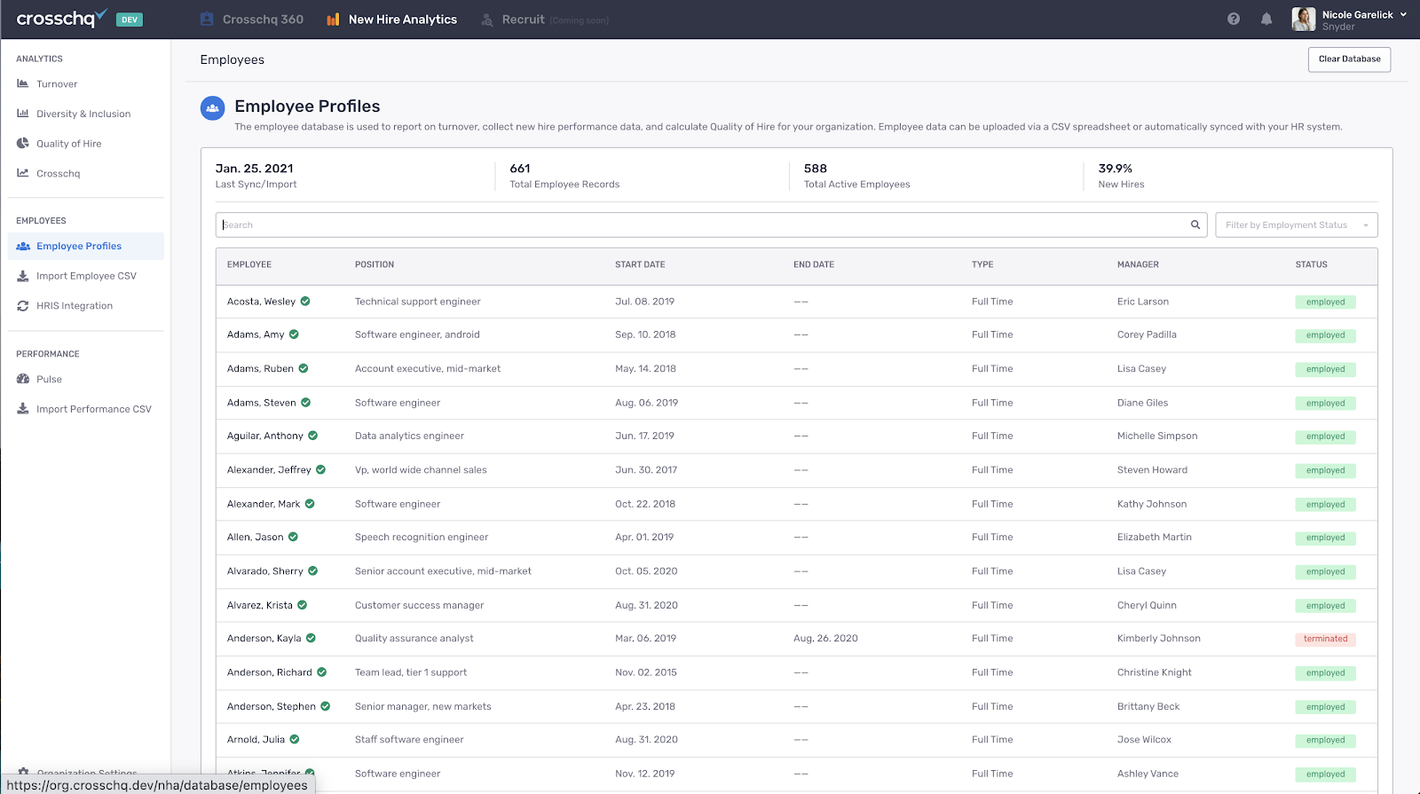The image size is (1420, 794).
Task: Focus the employee Search field
Action: pyautogui.click(x=711, y=224)
